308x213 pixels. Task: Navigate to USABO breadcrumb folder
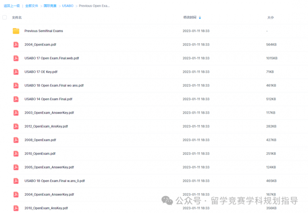pos(68,6)
